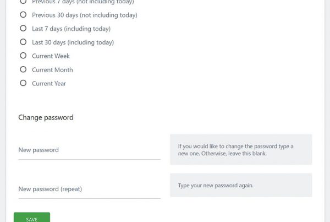Click the 'Last 7 days (including today)' label text
The width and height of the screenshot is (330, 222).
71,29
